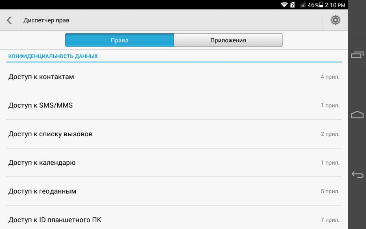Tap the system back navigation icon

tap(357, 174)
